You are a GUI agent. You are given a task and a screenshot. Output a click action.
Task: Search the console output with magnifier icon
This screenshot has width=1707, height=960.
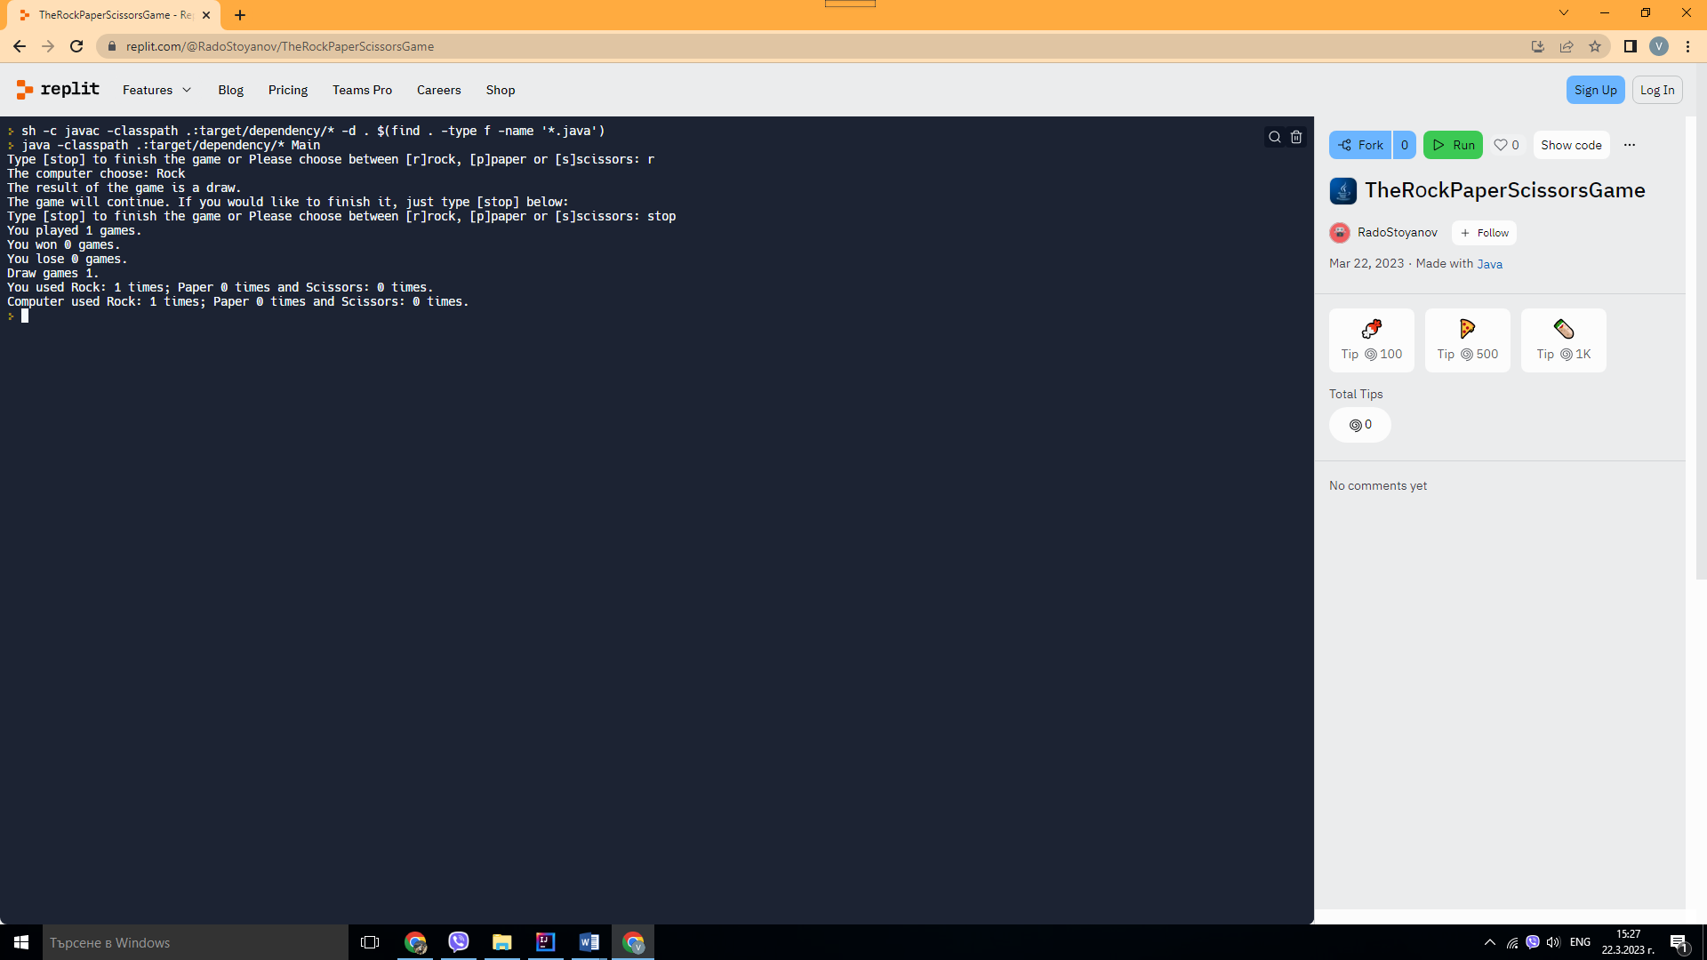tap(1274, 137)
